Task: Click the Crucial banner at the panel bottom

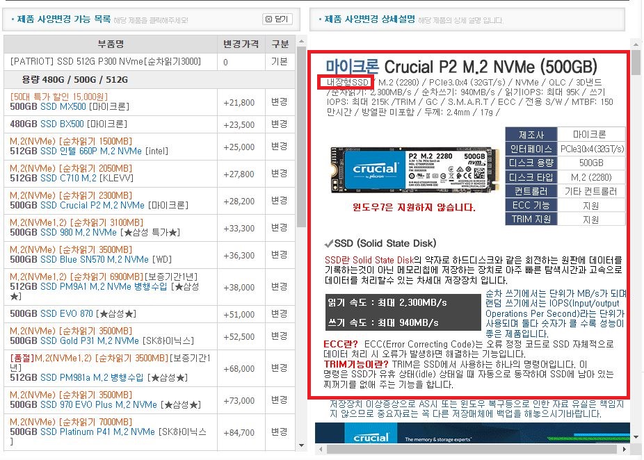Action: point(472,434)
